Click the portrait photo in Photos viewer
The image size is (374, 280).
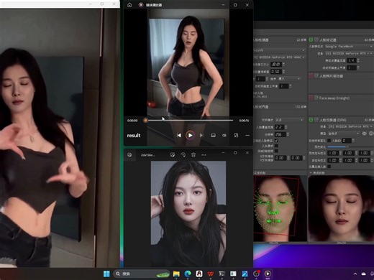pos(188,214)
